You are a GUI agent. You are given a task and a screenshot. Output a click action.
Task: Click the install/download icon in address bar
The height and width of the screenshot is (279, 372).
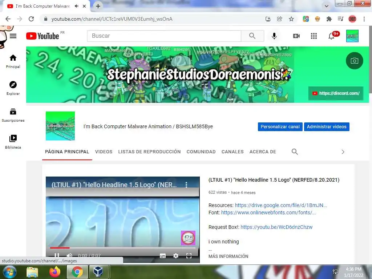coord(268,19)
